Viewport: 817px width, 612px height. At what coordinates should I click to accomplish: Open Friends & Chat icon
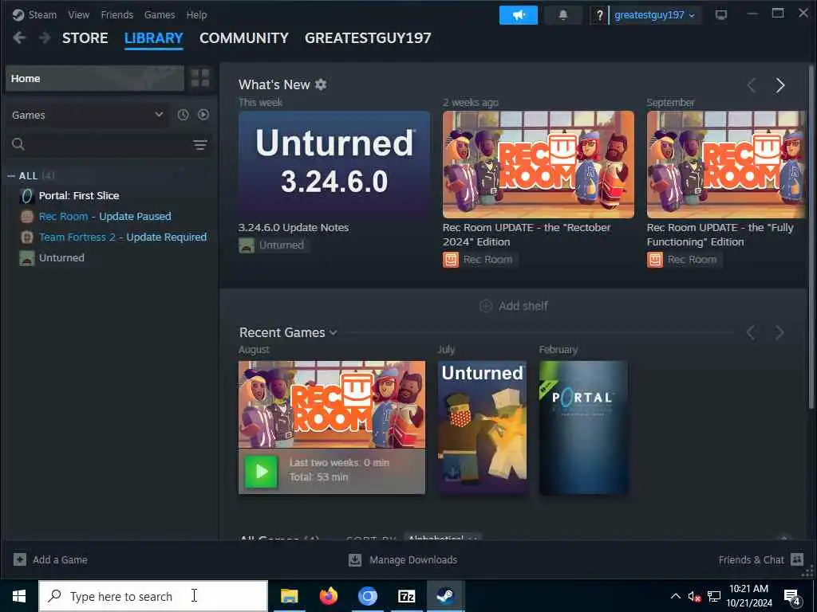pos(797,559)
